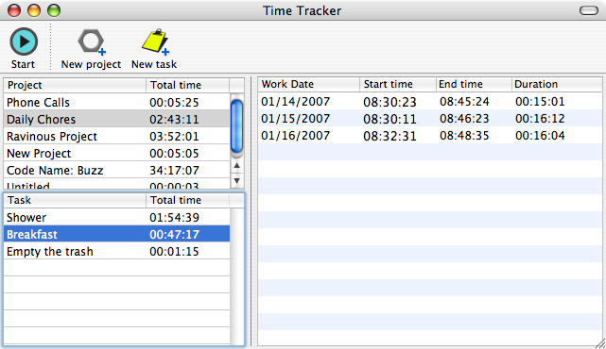Select the Shower task
The height and width of the screenshot is (349, 606).
pyautogui.click(x=116, y=217)
